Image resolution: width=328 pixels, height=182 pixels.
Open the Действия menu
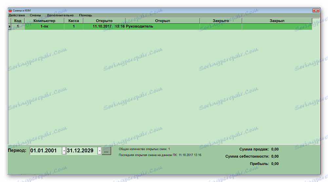(16, 15)
